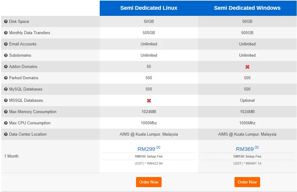Click the MySQL Databases help icon
The width and height of the screenshot is (297, 192).
click(x=6, y=89)
